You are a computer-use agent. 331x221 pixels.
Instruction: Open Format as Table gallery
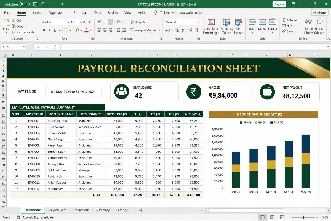(226, 27)
